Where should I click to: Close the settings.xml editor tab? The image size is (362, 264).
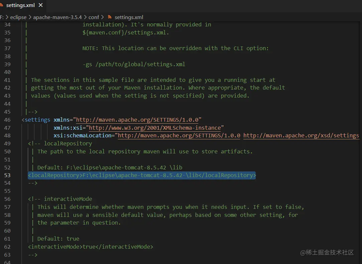tap(41, 5)
